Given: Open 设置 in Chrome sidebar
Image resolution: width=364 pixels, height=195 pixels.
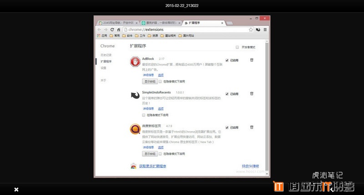Looking at the screenshot, I should pos(103,68).
